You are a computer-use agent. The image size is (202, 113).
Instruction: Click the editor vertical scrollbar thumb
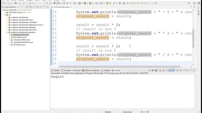tap(193, 38)
